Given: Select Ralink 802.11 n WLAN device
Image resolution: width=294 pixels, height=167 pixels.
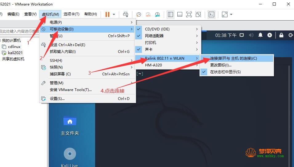Looking at the screenshot, I should pyautogui.click(x=168, y=58).
